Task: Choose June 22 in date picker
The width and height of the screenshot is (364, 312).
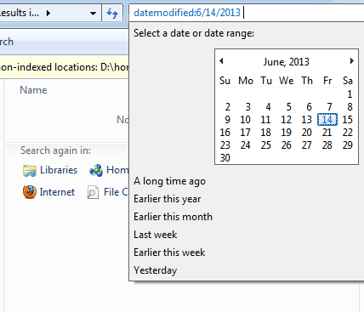Action: point(347,133)
